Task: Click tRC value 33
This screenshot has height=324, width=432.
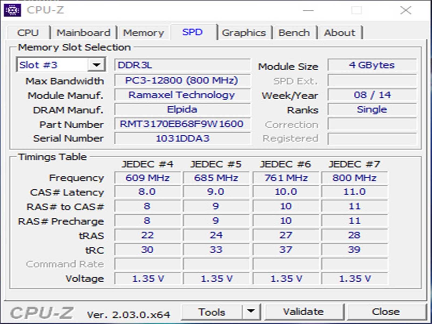Action: (216, 250)
